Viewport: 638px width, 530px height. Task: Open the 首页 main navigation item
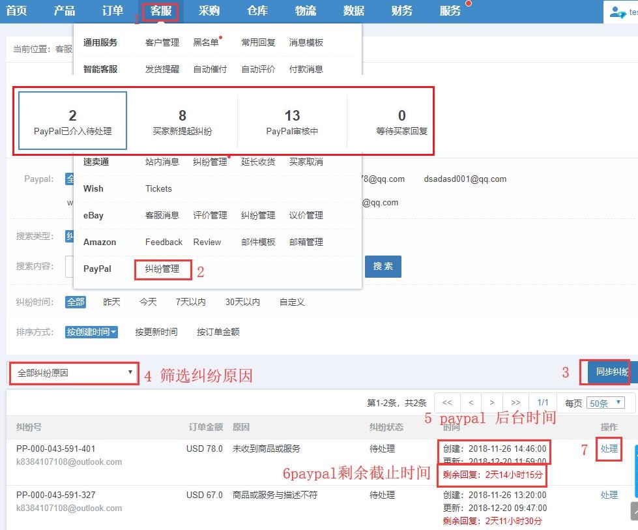pyautogui.click(x=17, y=10)
